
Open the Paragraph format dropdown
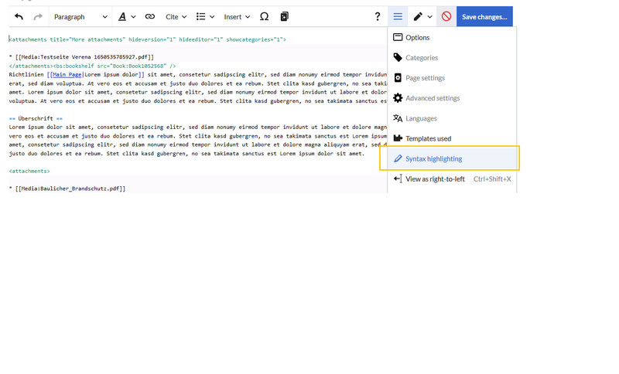coord(80,16)
